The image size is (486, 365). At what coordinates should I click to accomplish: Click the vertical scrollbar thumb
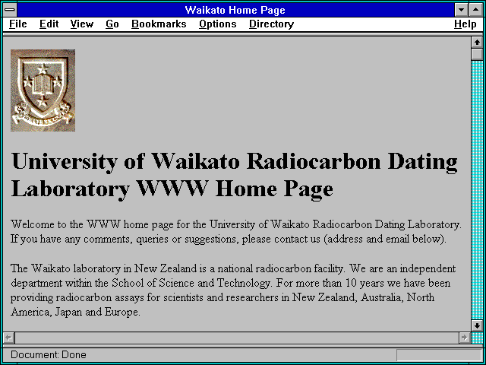click(477, 54)
